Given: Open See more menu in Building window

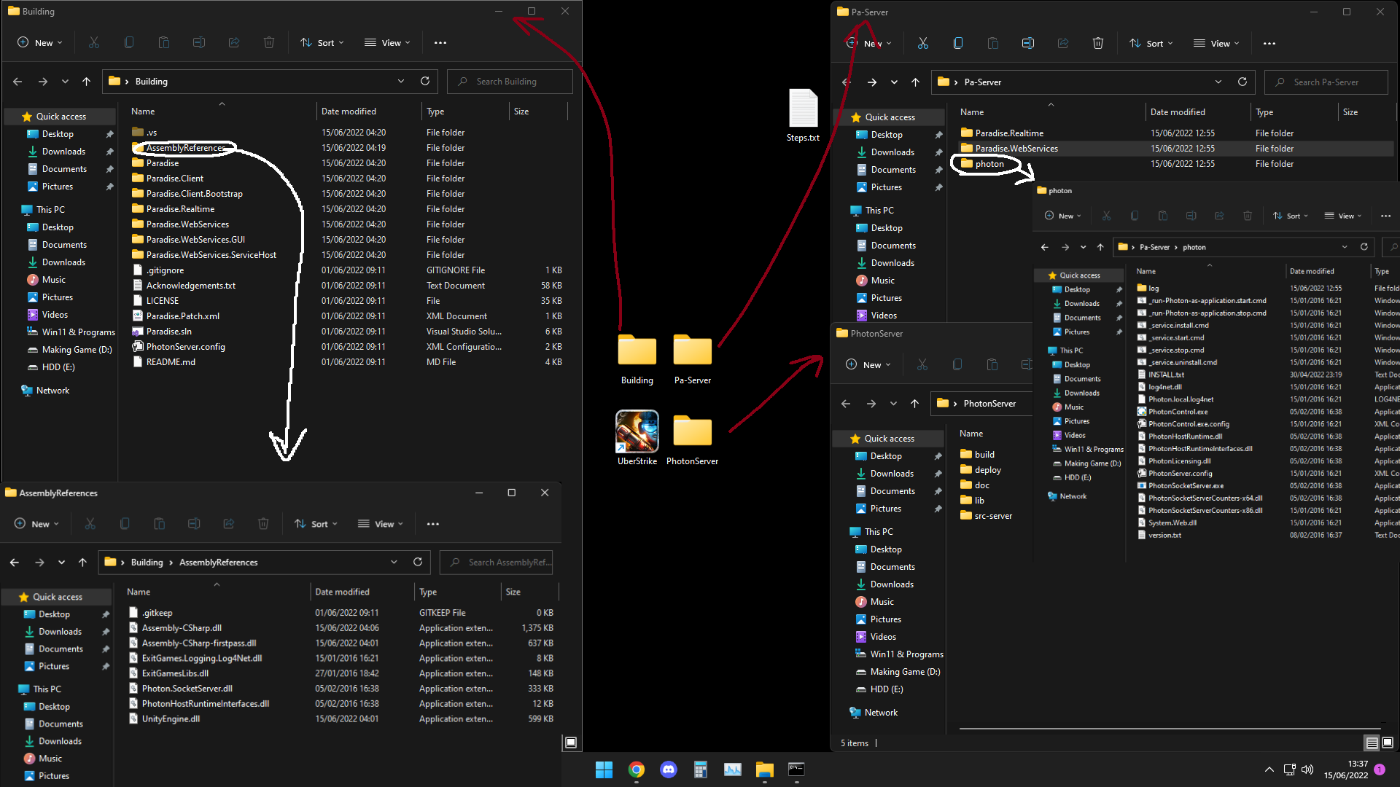Looking at the screenshot, I should coord(440,43).
